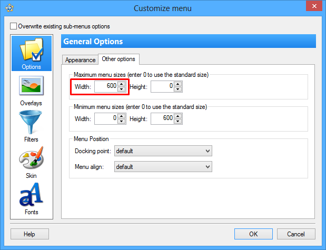326x250 pixels.
Task: Expand the Docking point dropdown
Action: [163, 151]
